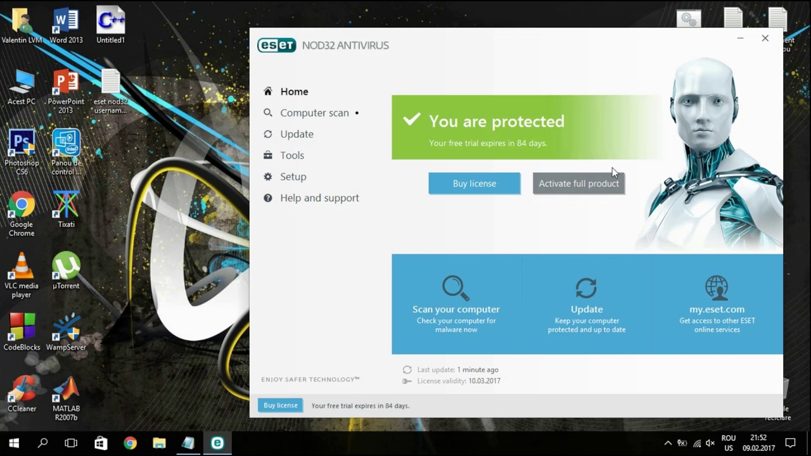Image resolution: width=811 pixels, height=456 pixels.
Task: Click the muted volume tray icon
Action: pos(710,443)
